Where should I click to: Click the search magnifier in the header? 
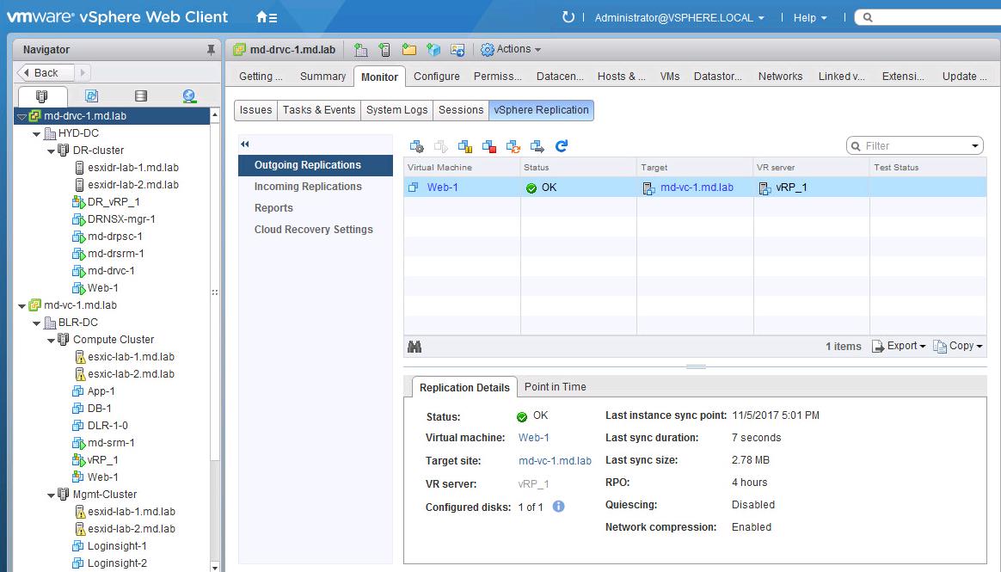pos(868,17)
